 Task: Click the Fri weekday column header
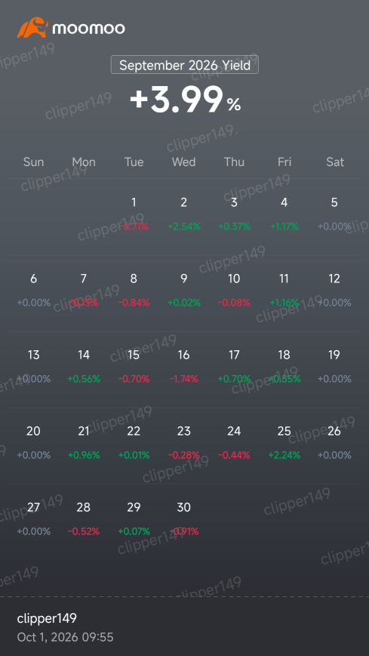(284, 162)
